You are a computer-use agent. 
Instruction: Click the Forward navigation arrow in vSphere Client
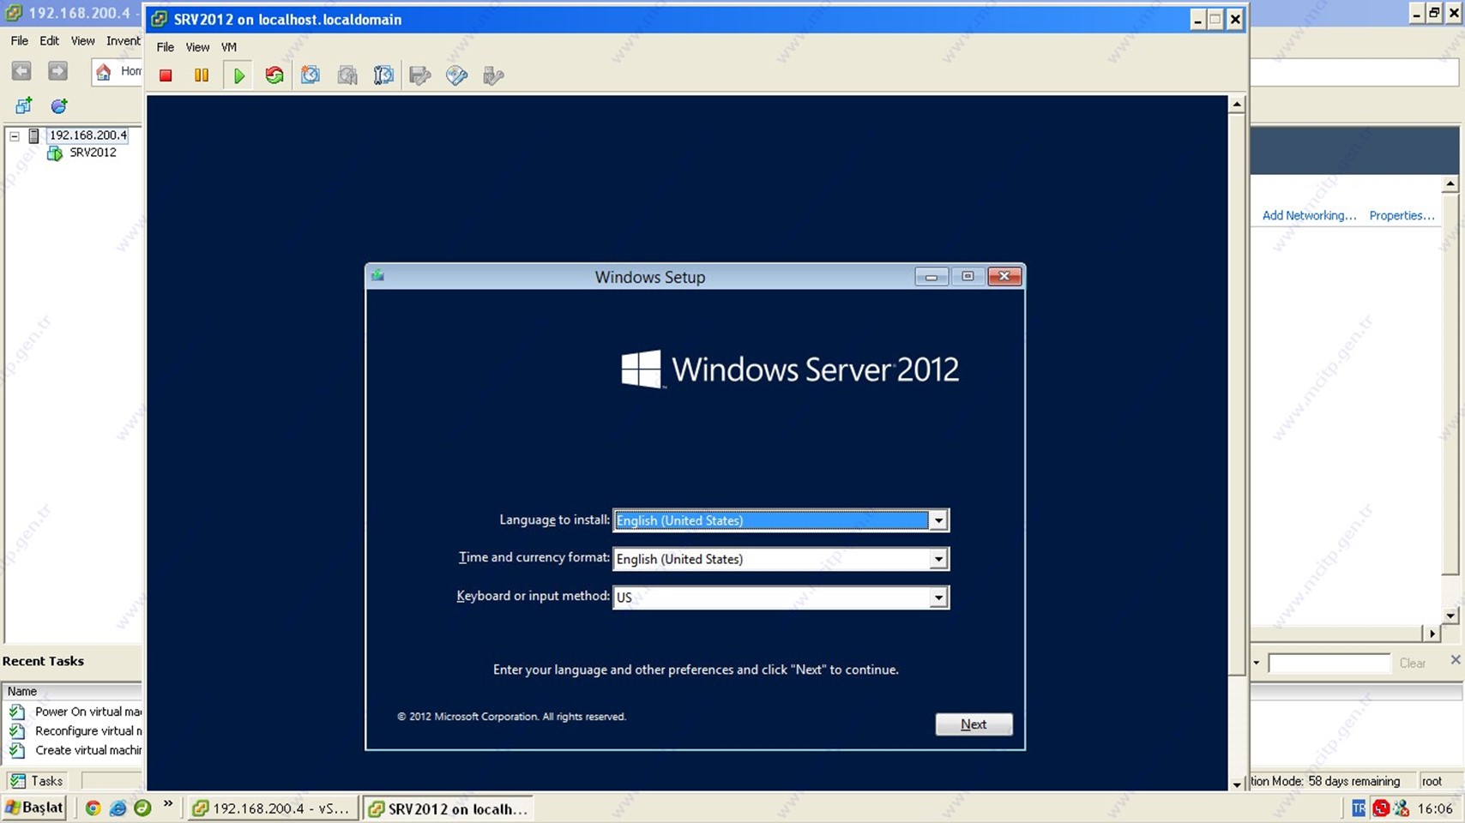coord(57,71)
